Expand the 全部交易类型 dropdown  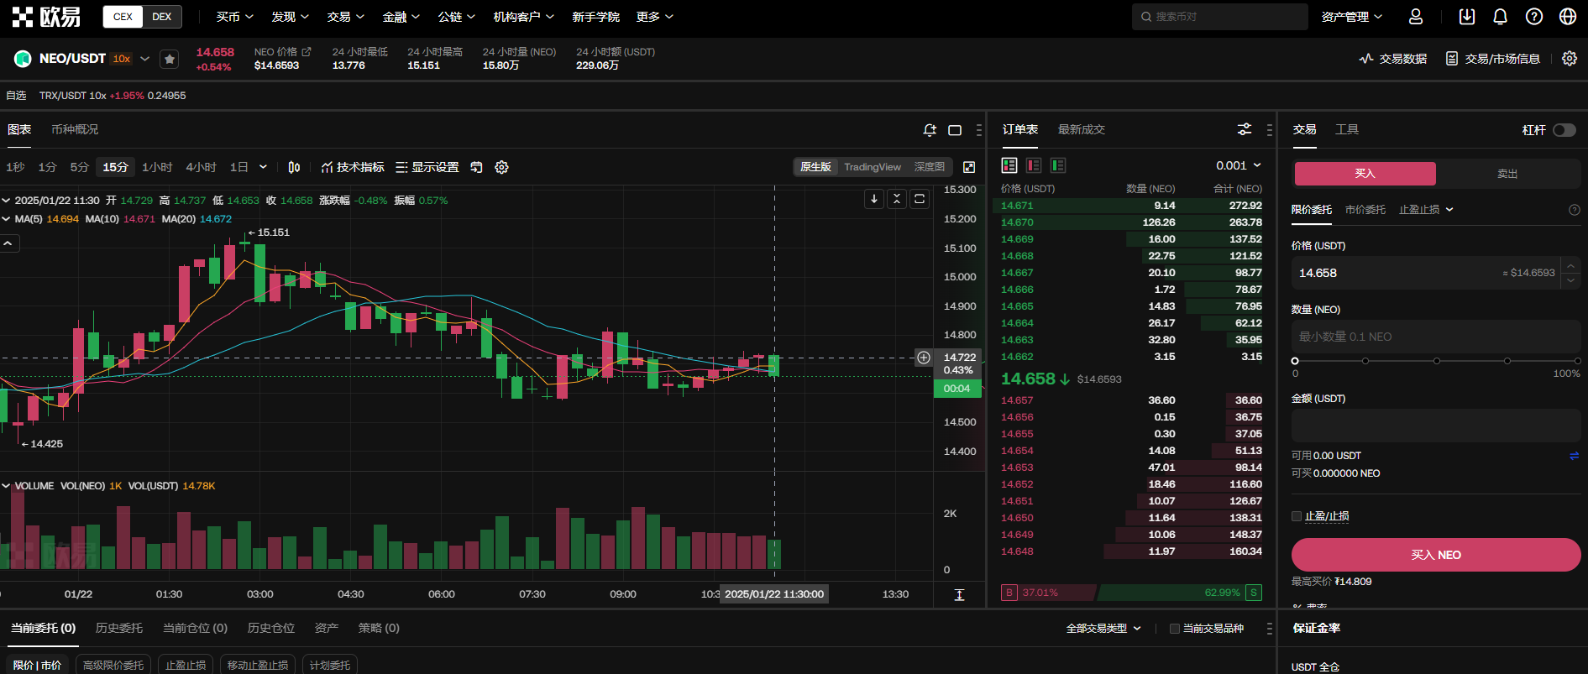(x=1103, y=629)
